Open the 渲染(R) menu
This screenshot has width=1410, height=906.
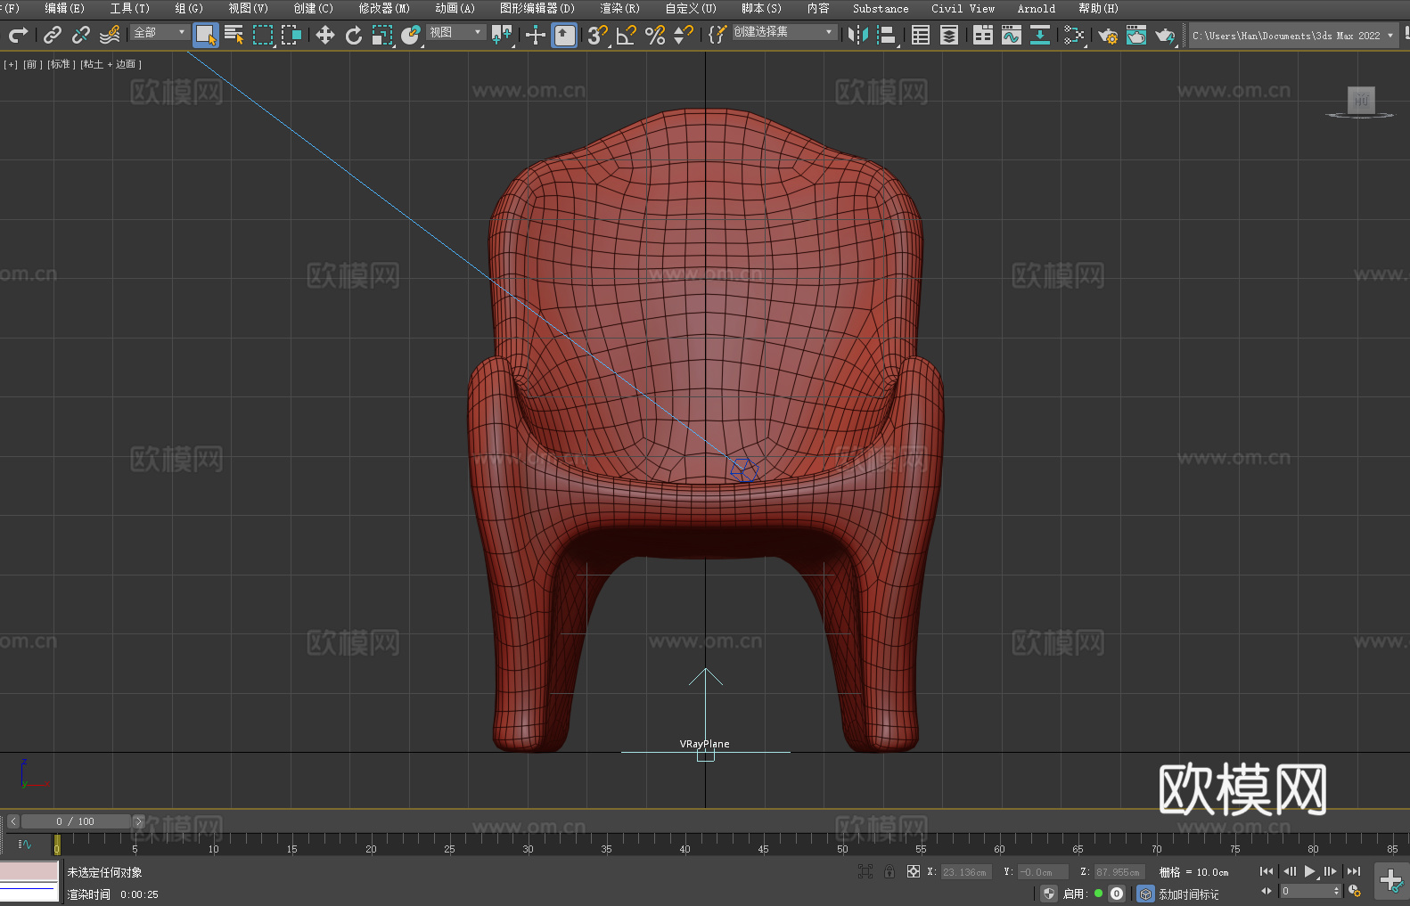(619, 8)
